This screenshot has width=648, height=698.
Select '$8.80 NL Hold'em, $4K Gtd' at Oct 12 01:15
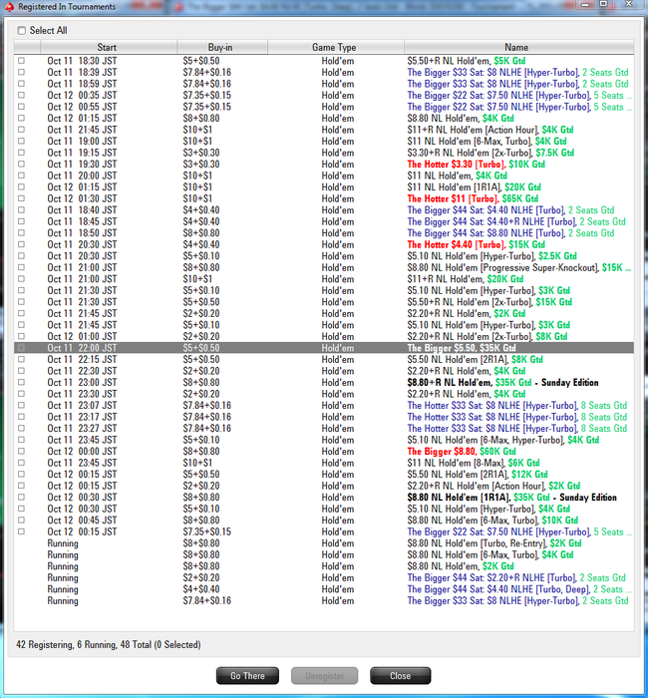(324, 118)
